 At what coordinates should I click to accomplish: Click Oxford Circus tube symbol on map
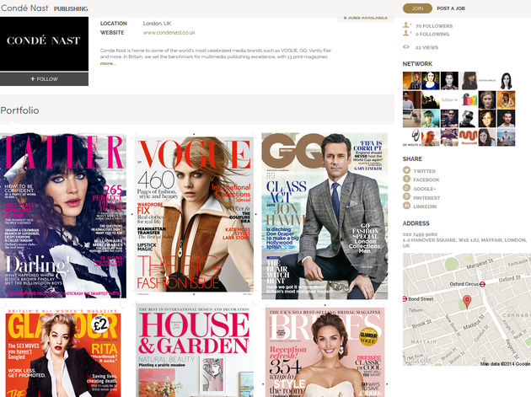482,284
